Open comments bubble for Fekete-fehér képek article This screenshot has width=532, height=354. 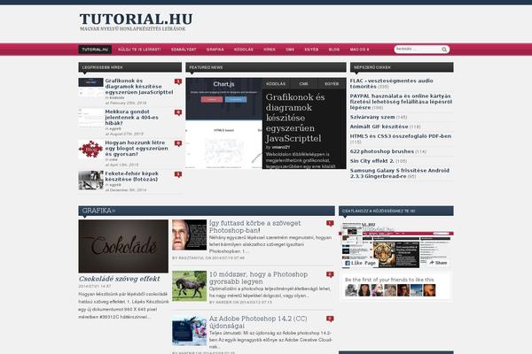178,174
